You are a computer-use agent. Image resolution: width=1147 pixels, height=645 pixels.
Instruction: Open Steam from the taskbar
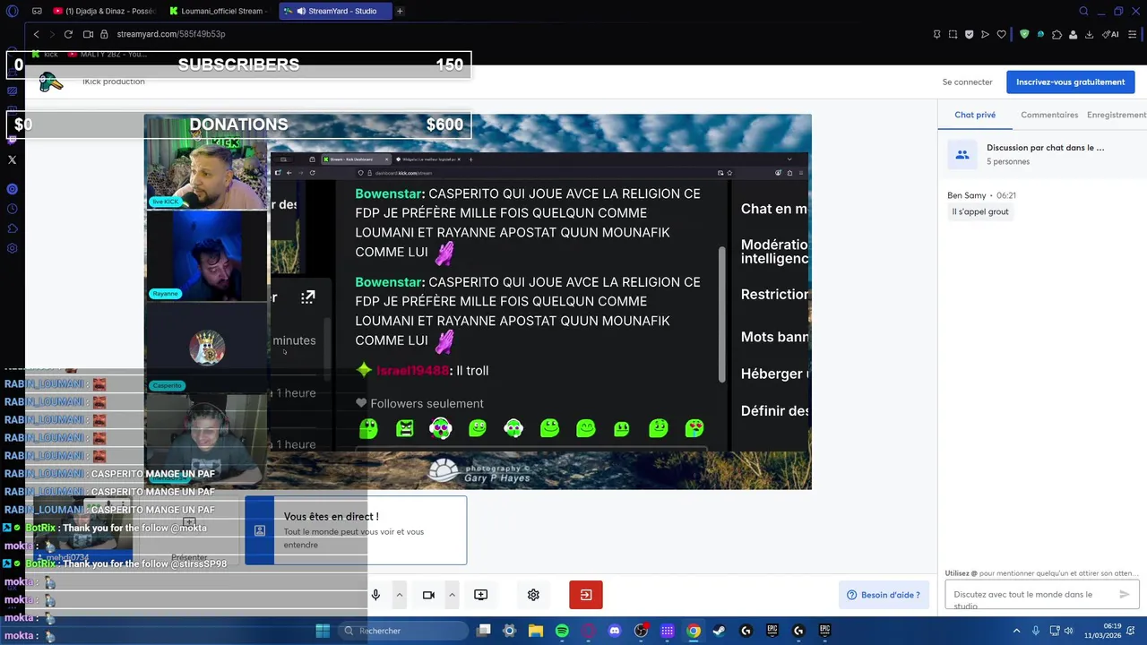click(x=720, y=631)
